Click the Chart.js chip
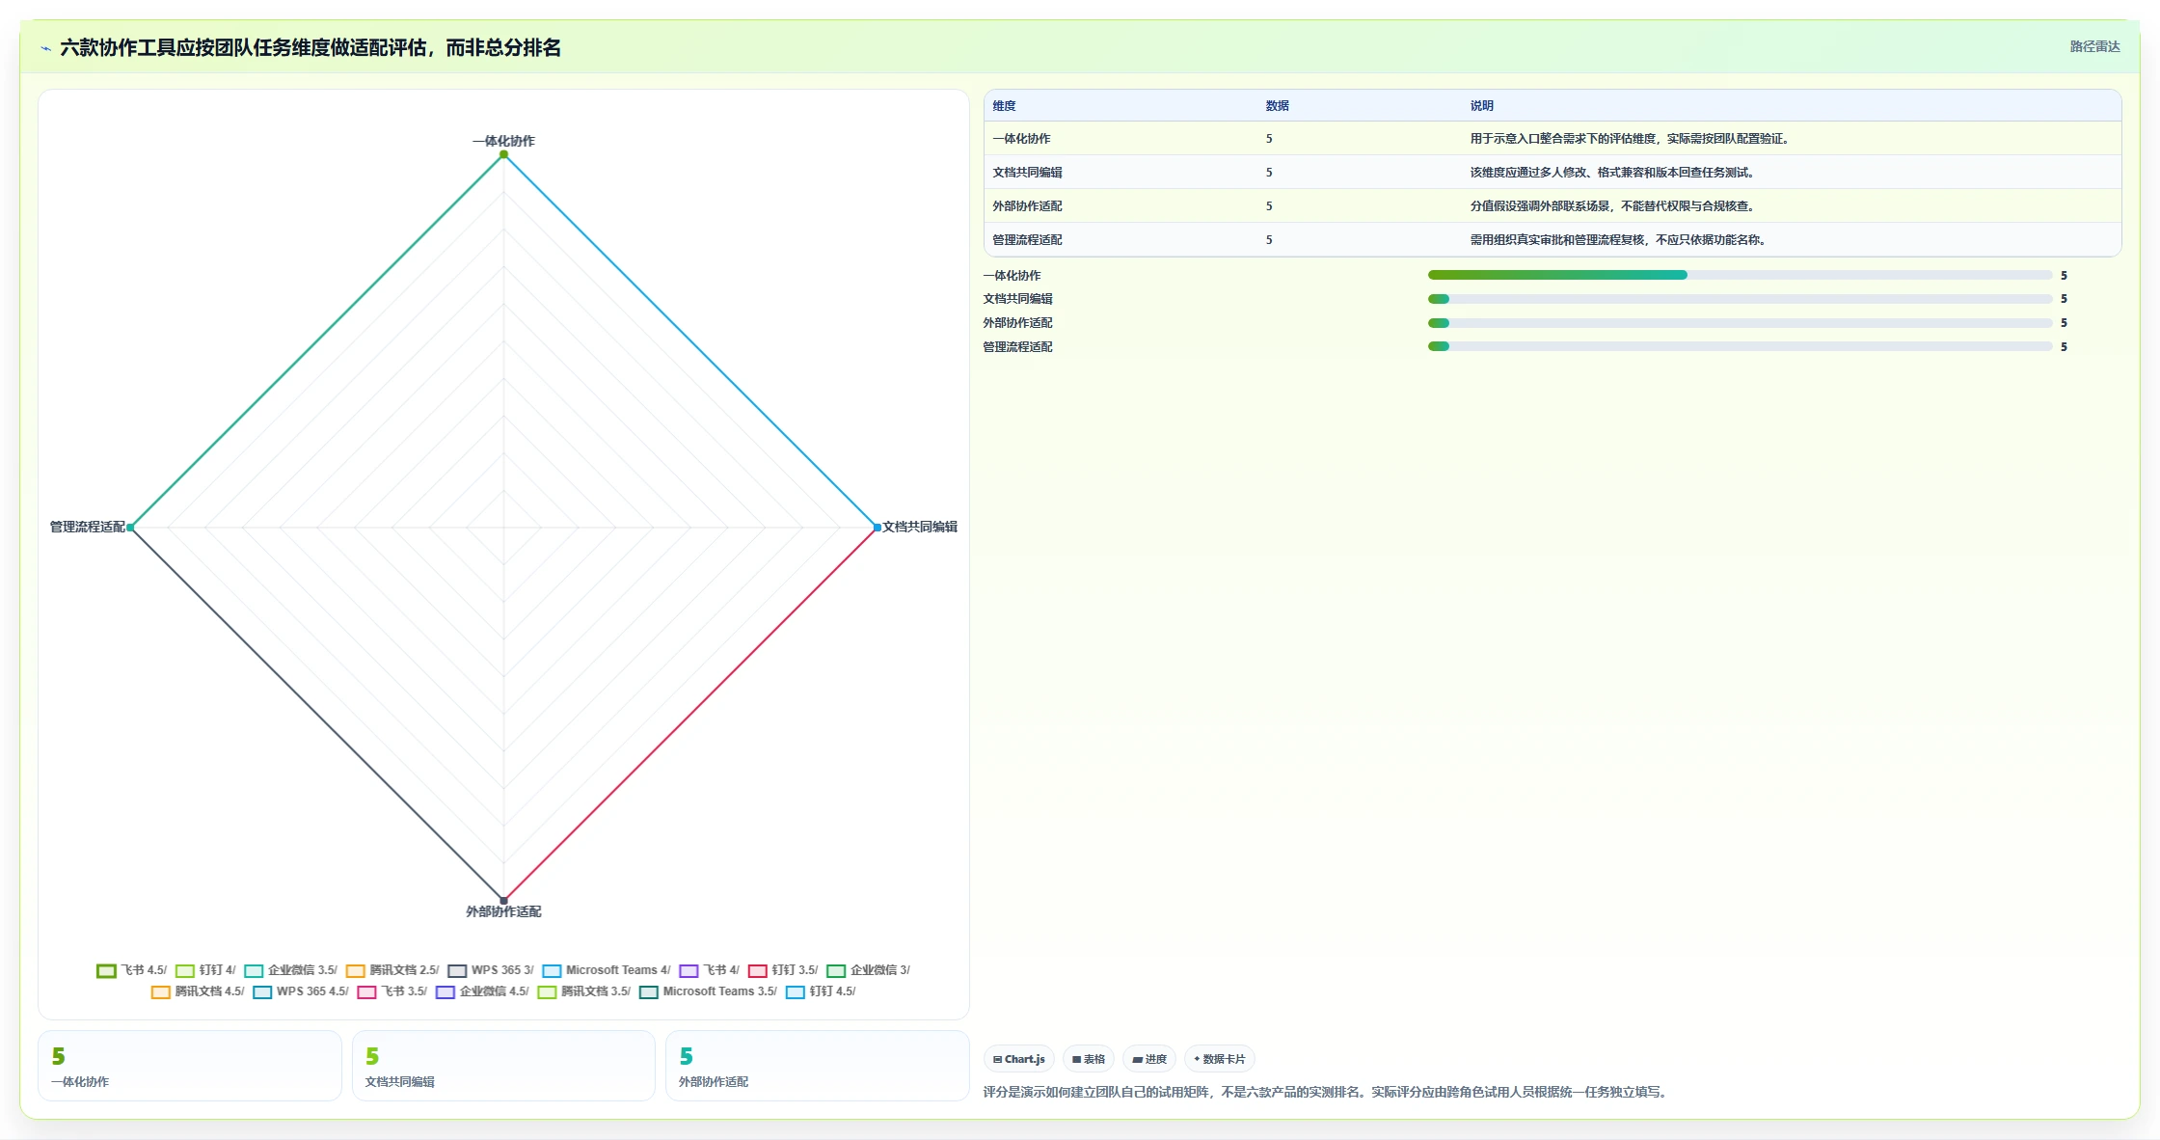 pos(1018,1059)
